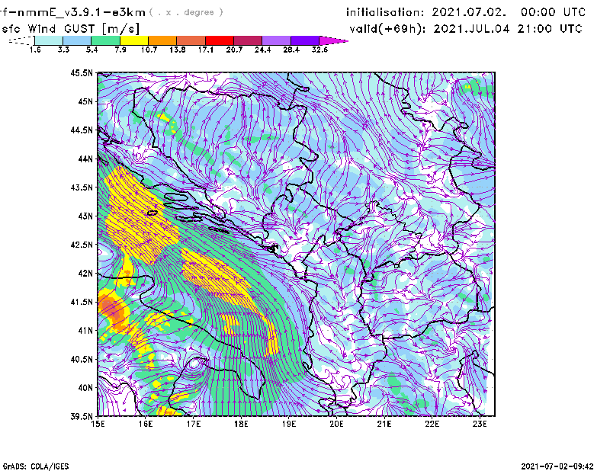The height and width of the screenshot is (471, 610).
Task: Click the 'sfc Wind GUST [m/s]' title
Action: 70,29
